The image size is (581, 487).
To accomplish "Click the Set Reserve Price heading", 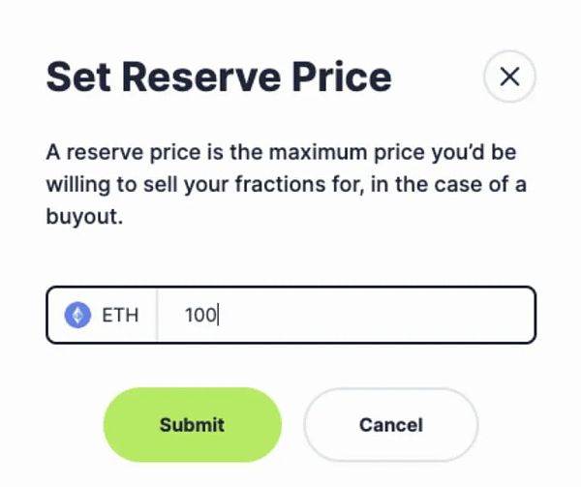I will tap(219, 77).
